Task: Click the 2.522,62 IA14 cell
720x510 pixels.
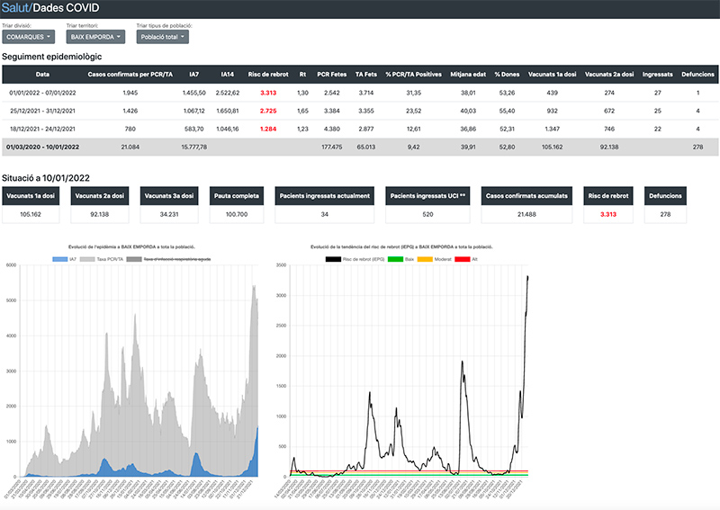Action: point(228,93)
